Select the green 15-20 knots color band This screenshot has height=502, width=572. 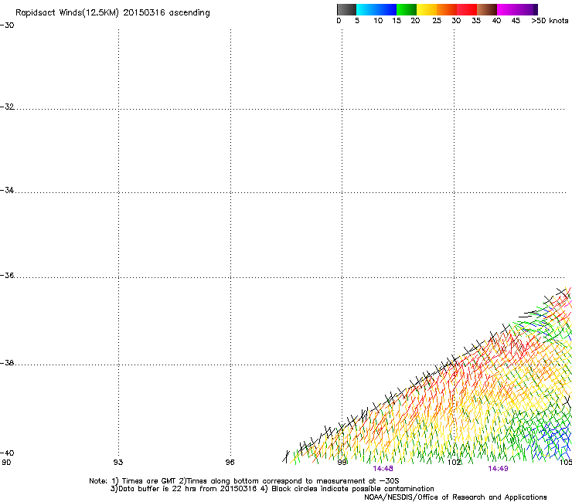(407, 9)
